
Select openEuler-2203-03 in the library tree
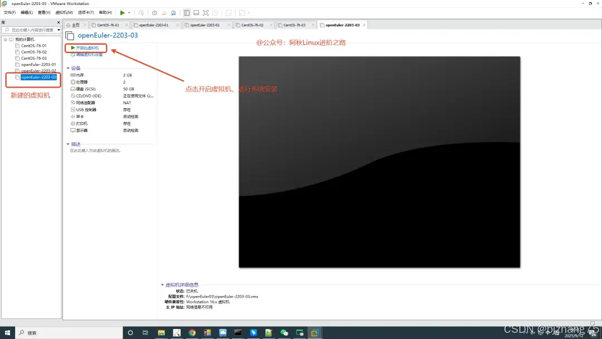pos(38,77)
